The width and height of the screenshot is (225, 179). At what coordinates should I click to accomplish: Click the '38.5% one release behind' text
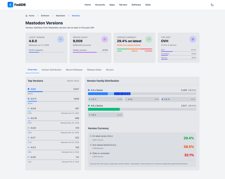click(x=129, y=45)
